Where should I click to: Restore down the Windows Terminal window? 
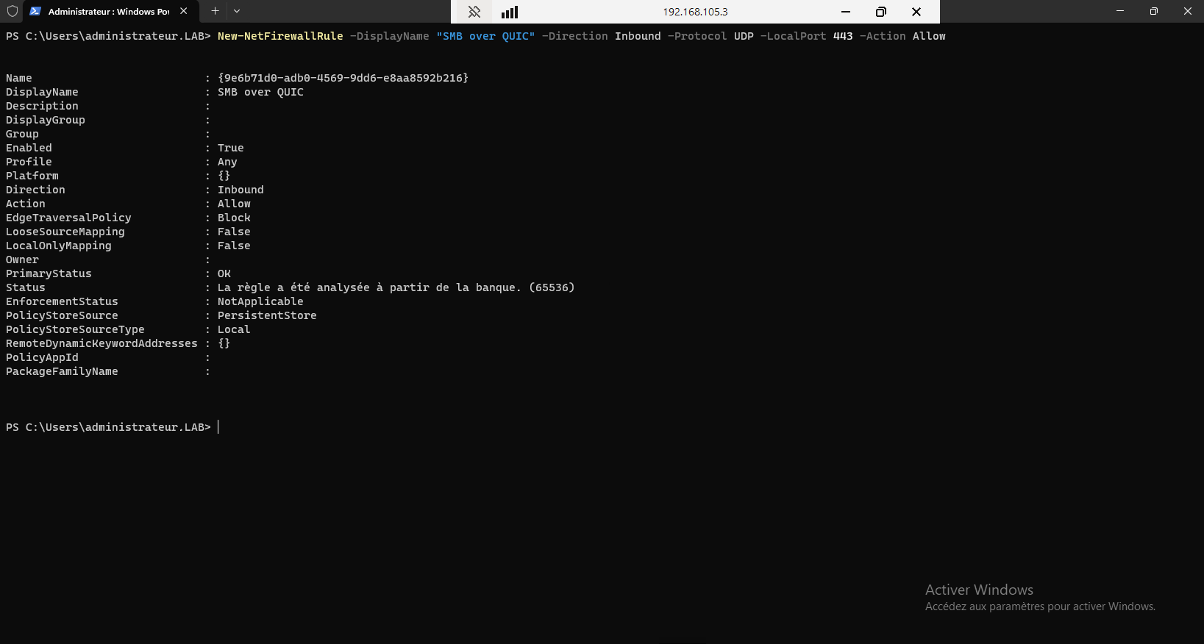1154,11
